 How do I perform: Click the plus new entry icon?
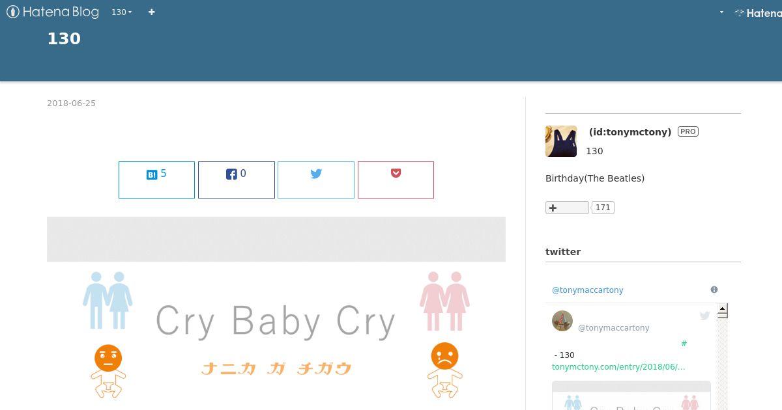click(151, 12)
